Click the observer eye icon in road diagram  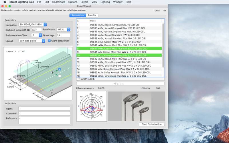[52, 72]
